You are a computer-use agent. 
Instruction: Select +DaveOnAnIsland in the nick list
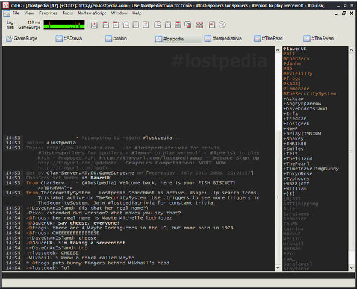[x=305, y=108]
